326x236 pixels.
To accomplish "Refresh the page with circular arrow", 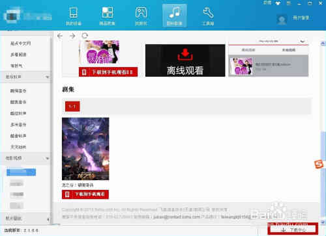I will (85, 36).
